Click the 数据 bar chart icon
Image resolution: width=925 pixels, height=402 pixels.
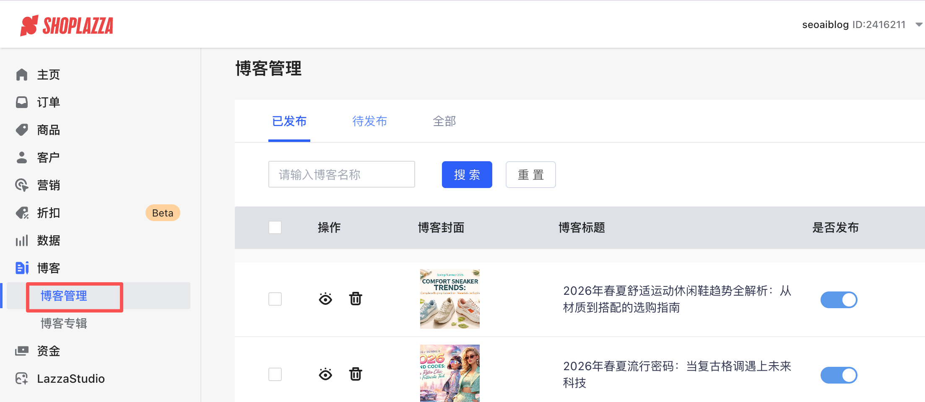[x=22, y=240]
